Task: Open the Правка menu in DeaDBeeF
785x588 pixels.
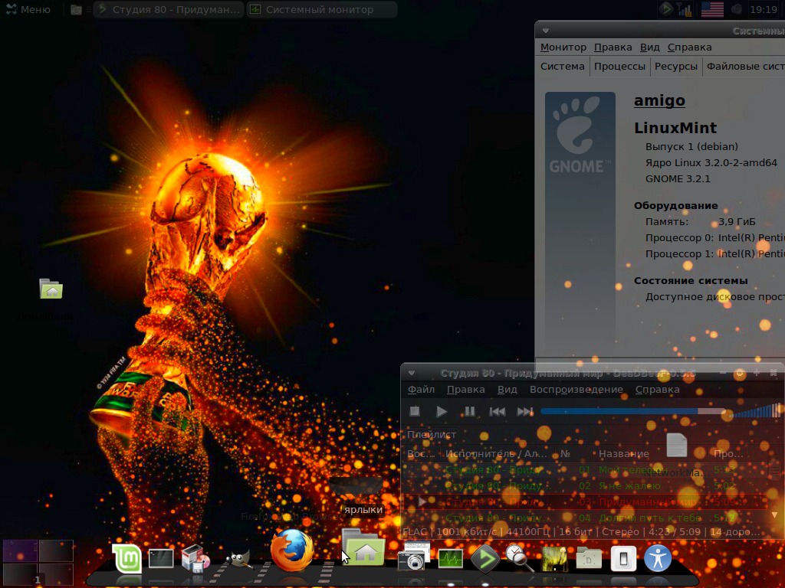Action: coord(465,390)
